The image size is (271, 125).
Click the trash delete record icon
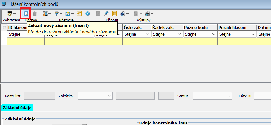(x=35, y=14)
